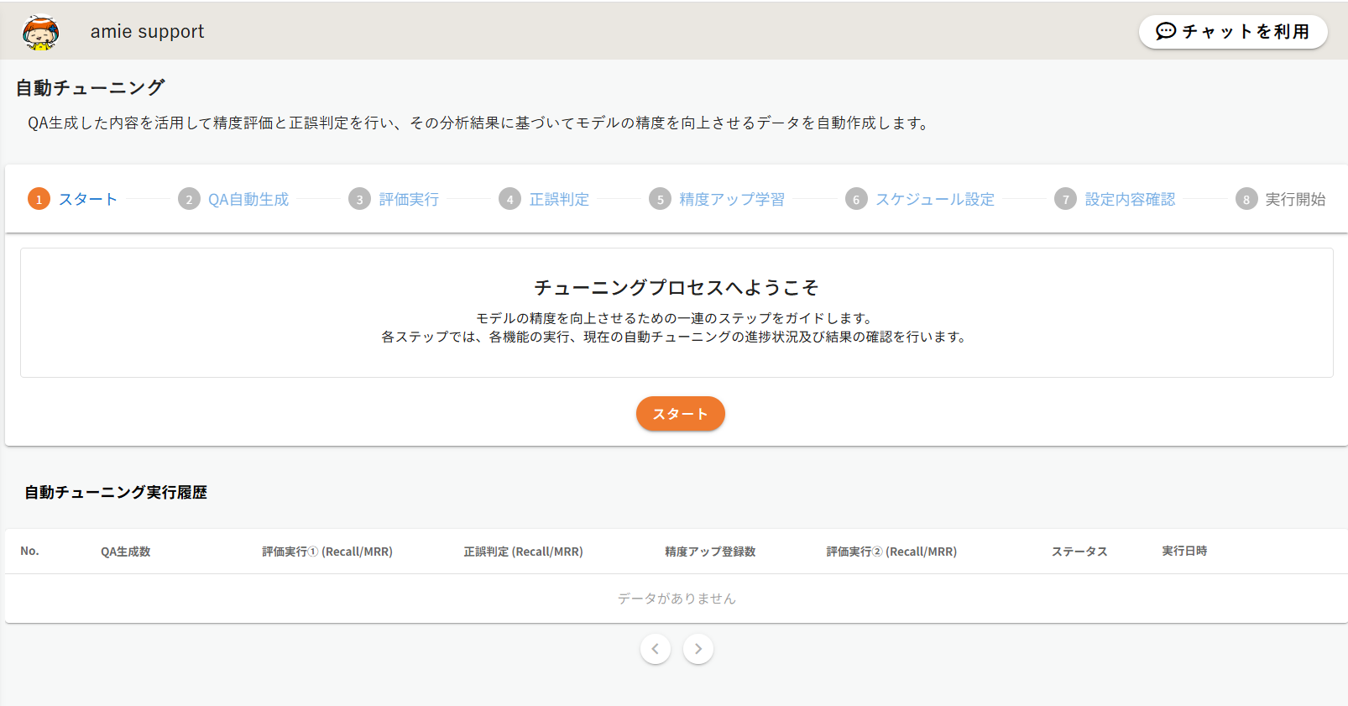Image resolution: width=1348 pixels, height=706 pixels.
Task: Click the orange スタート button
Action: click(680, 414)
